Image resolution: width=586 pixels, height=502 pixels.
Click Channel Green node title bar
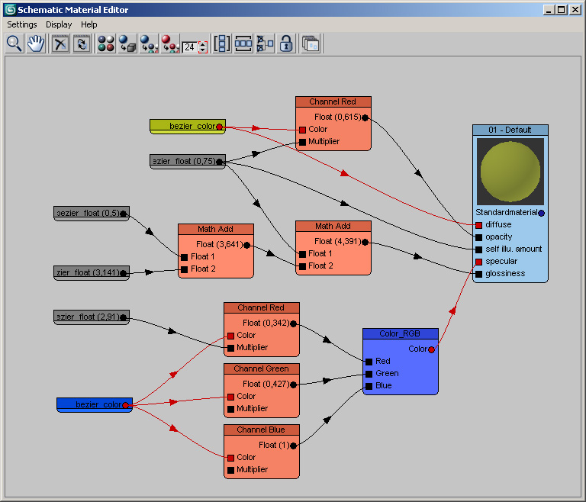click(261, 368)
